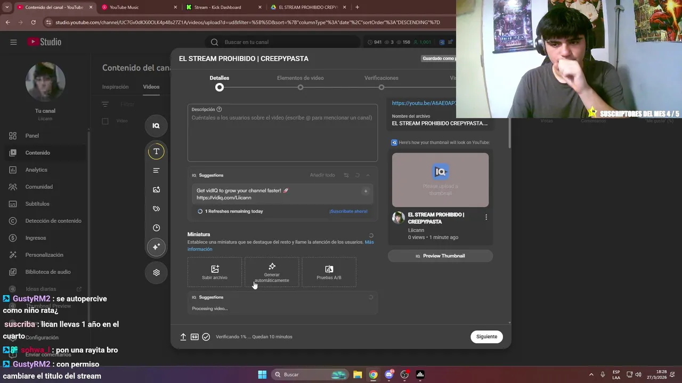Viewport: 682px width, 383px height.
Task: Click the Windows Start button
Action: coord(262,374)
